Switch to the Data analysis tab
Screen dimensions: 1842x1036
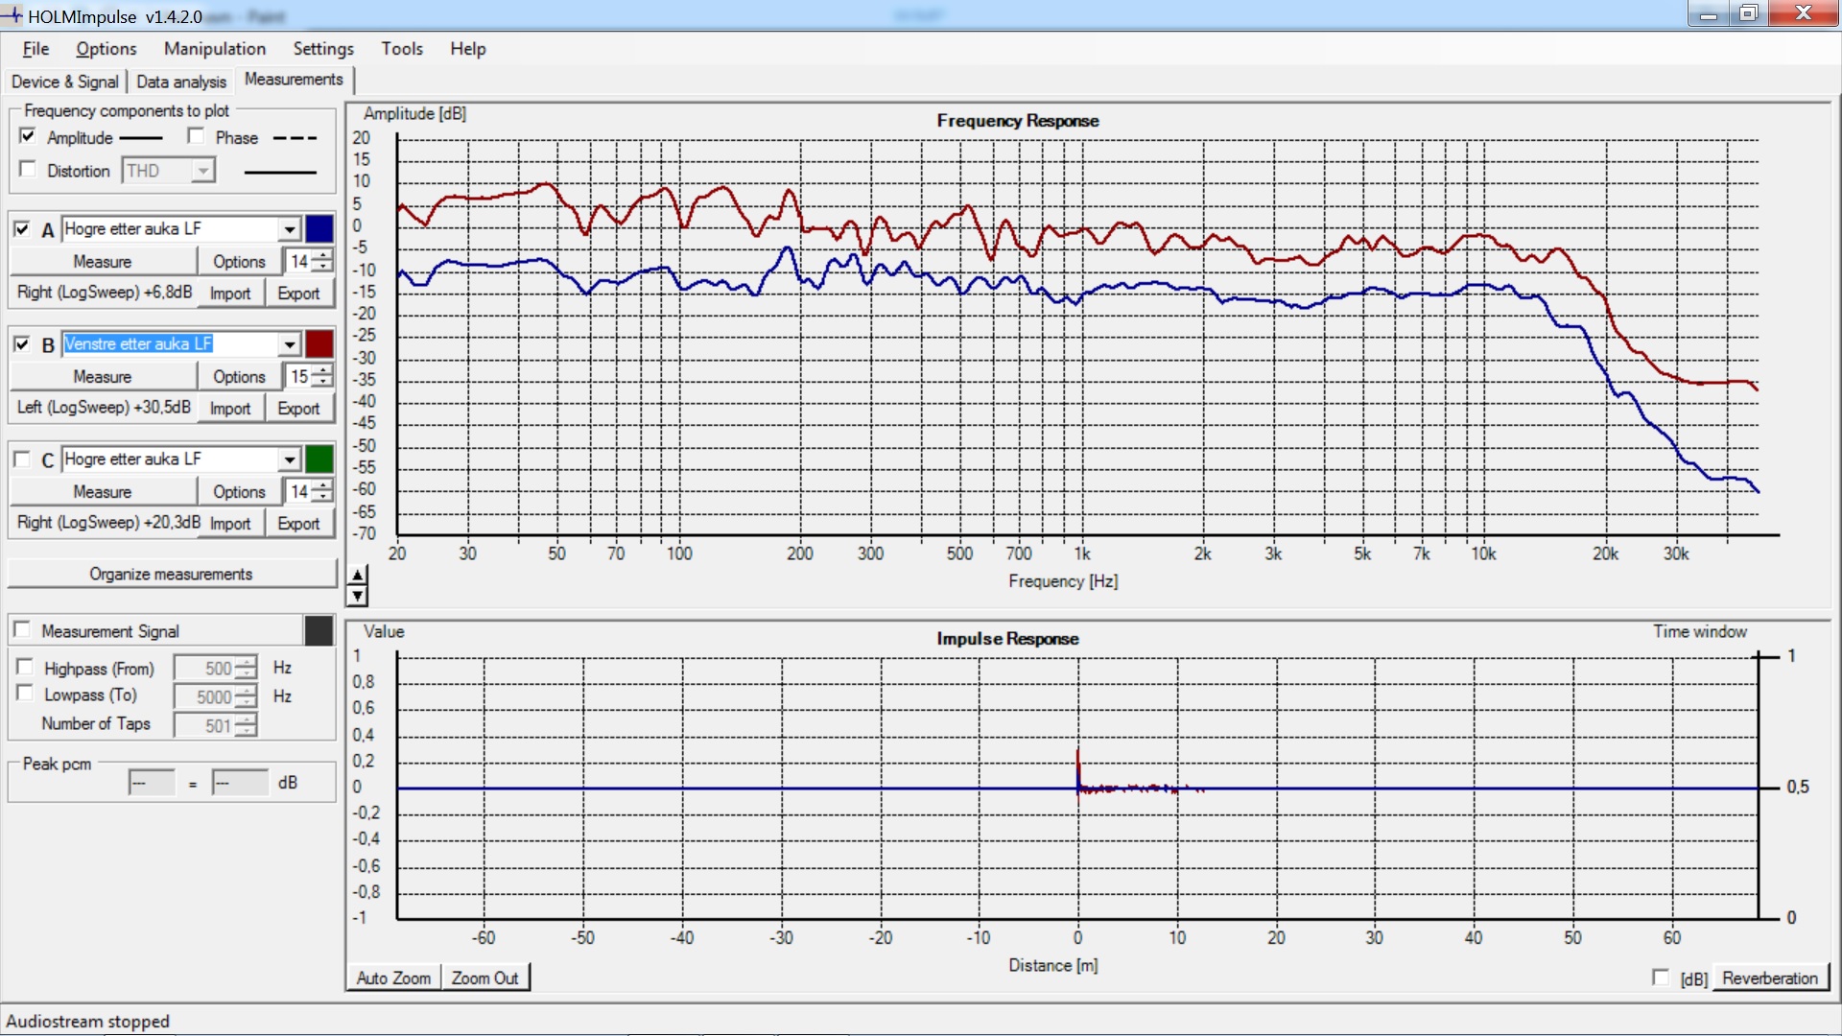click(x=181, y=82)
